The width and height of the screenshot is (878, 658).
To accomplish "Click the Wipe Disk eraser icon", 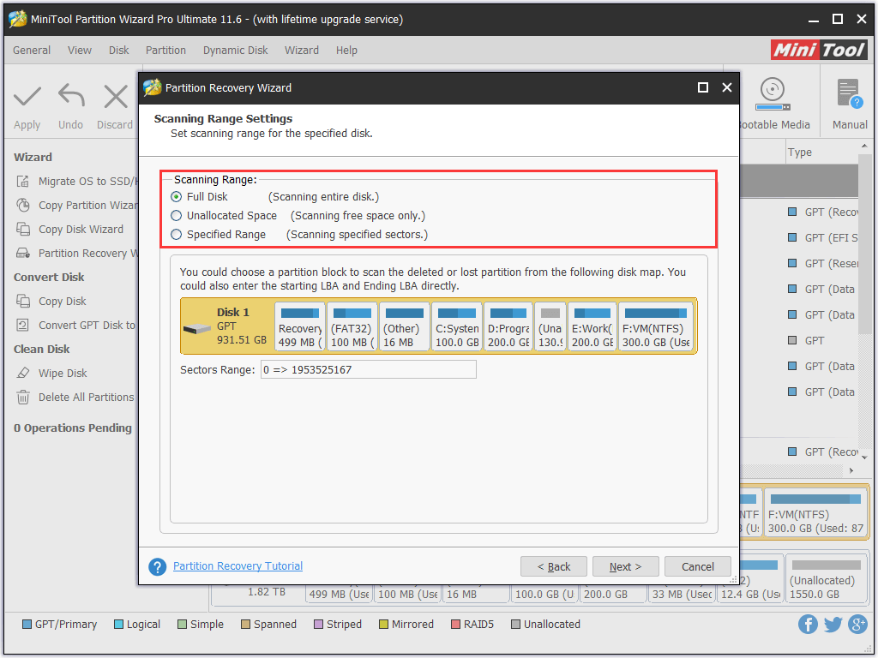I will coord(23,374).
